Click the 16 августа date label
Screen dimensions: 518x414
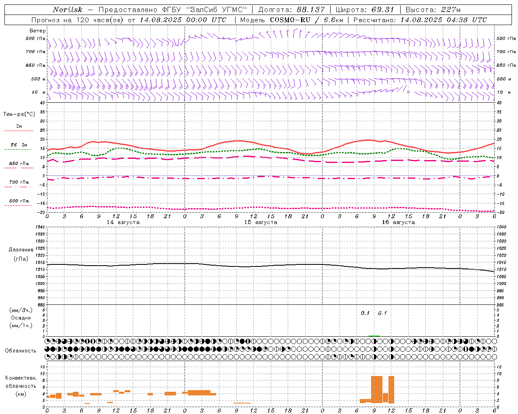point(398,222)
